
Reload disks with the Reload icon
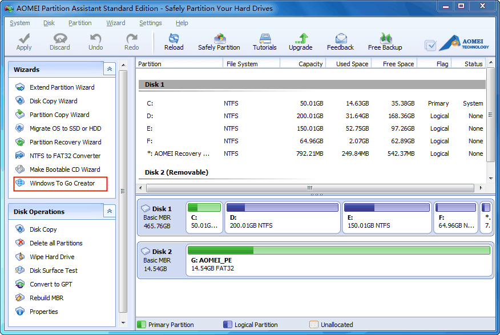[174, 38]
